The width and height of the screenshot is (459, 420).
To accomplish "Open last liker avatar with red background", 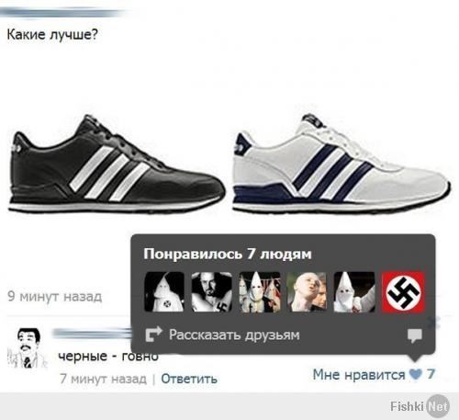I will click(403, 291).
